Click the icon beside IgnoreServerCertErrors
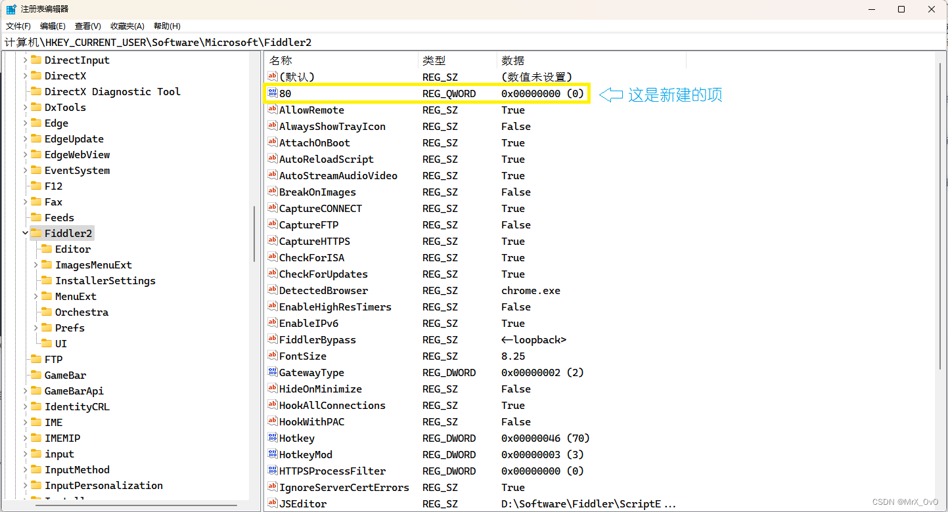The width and height of the screenshot is (948, 512). [x=273, y=487]
